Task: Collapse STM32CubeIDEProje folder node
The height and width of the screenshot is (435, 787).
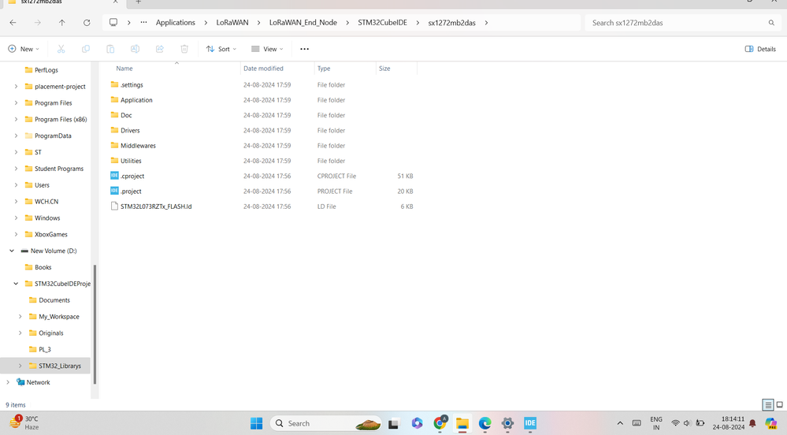Action: (16, 284)
